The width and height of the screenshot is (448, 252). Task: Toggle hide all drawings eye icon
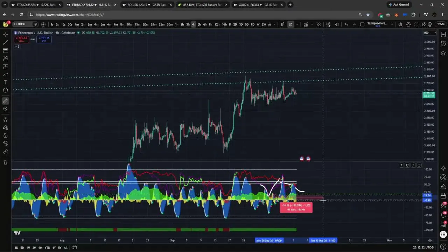(5, 143)
